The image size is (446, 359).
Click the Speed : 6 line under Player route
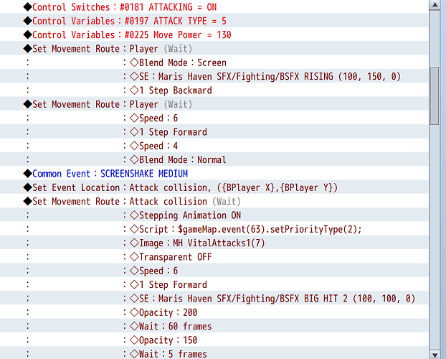point(214,118)
